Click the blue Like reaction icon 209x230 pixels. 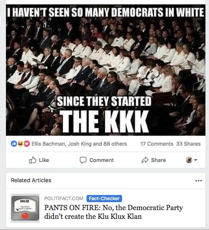pos(14,144)
